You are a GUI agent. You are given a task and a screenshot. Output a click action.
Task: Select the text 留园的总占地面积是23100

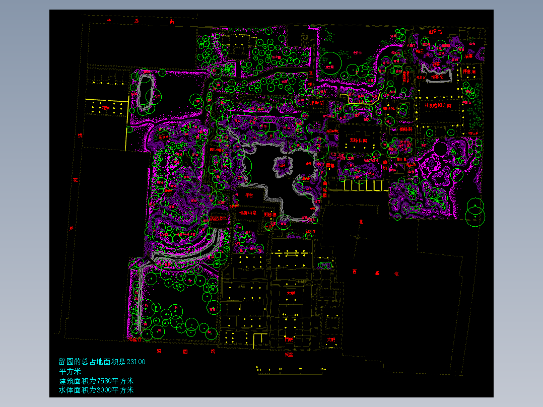[102, 362]
